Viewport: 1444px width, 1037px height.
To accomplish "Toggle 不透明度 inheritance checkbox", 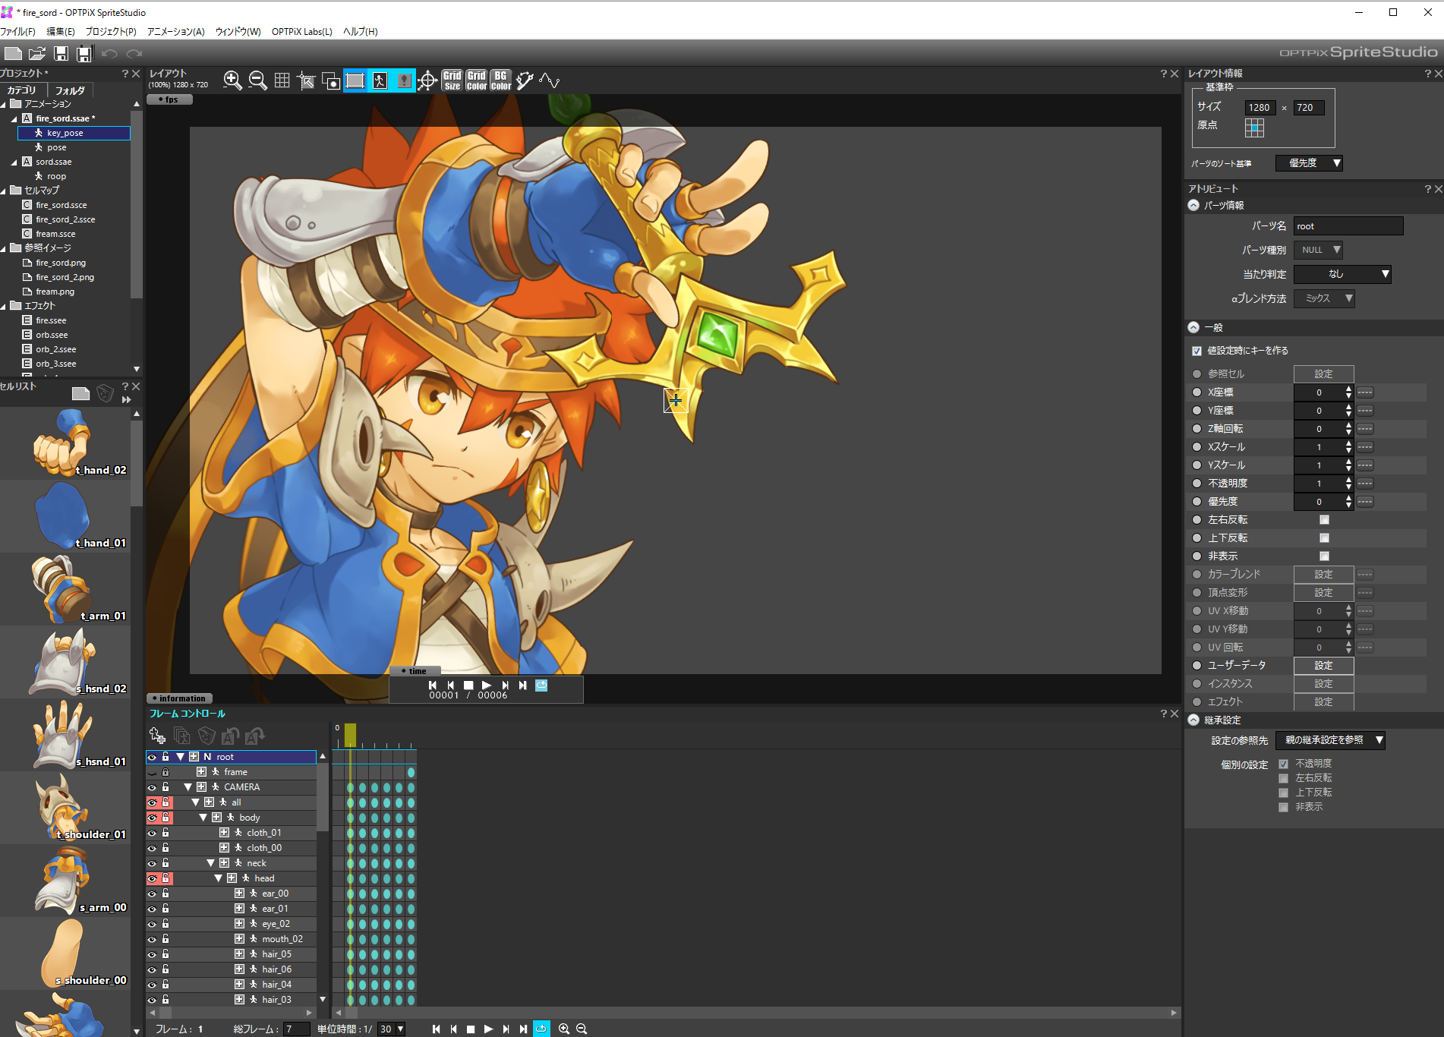I will coord(1284,764).
